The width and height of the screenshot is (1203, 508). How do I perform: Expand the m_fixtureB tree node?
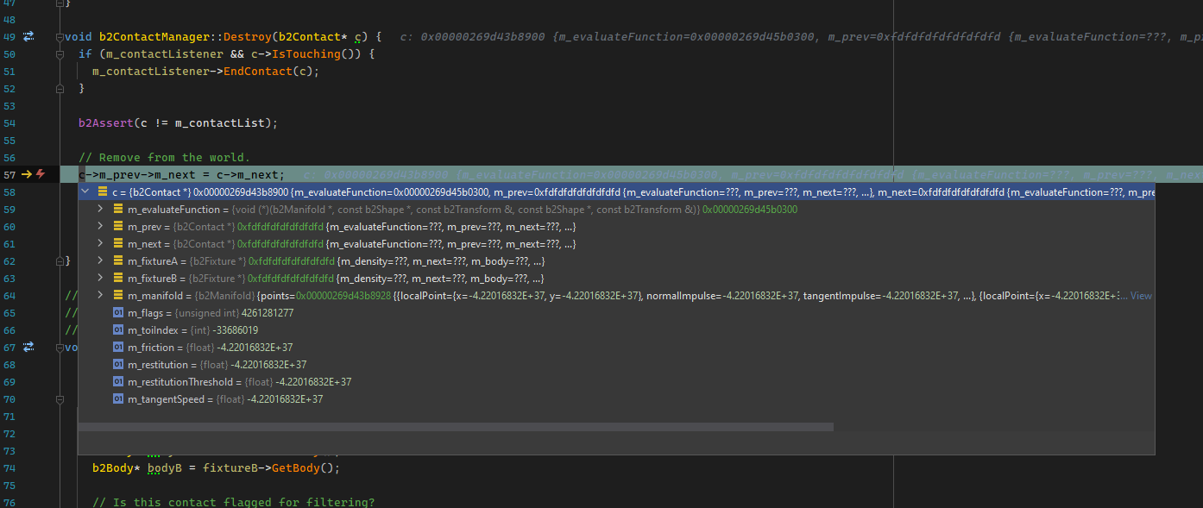point(100,278)
